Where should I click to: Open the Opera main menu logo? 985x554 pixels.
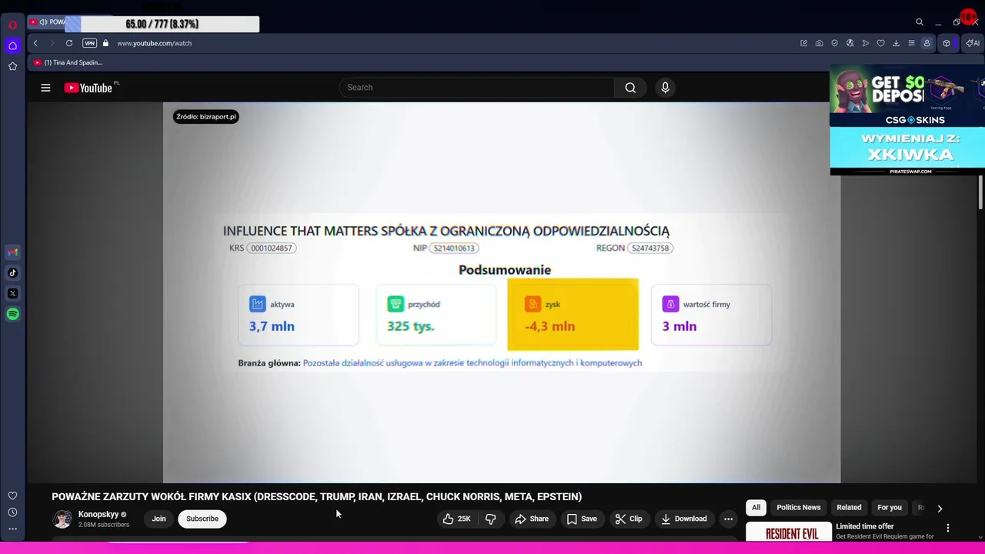[12, 25]
